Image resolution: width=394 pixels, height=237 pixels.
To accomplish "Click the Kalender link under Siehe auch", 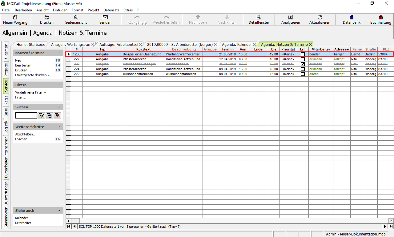I will pyautogui.click(x=22, y=218).
